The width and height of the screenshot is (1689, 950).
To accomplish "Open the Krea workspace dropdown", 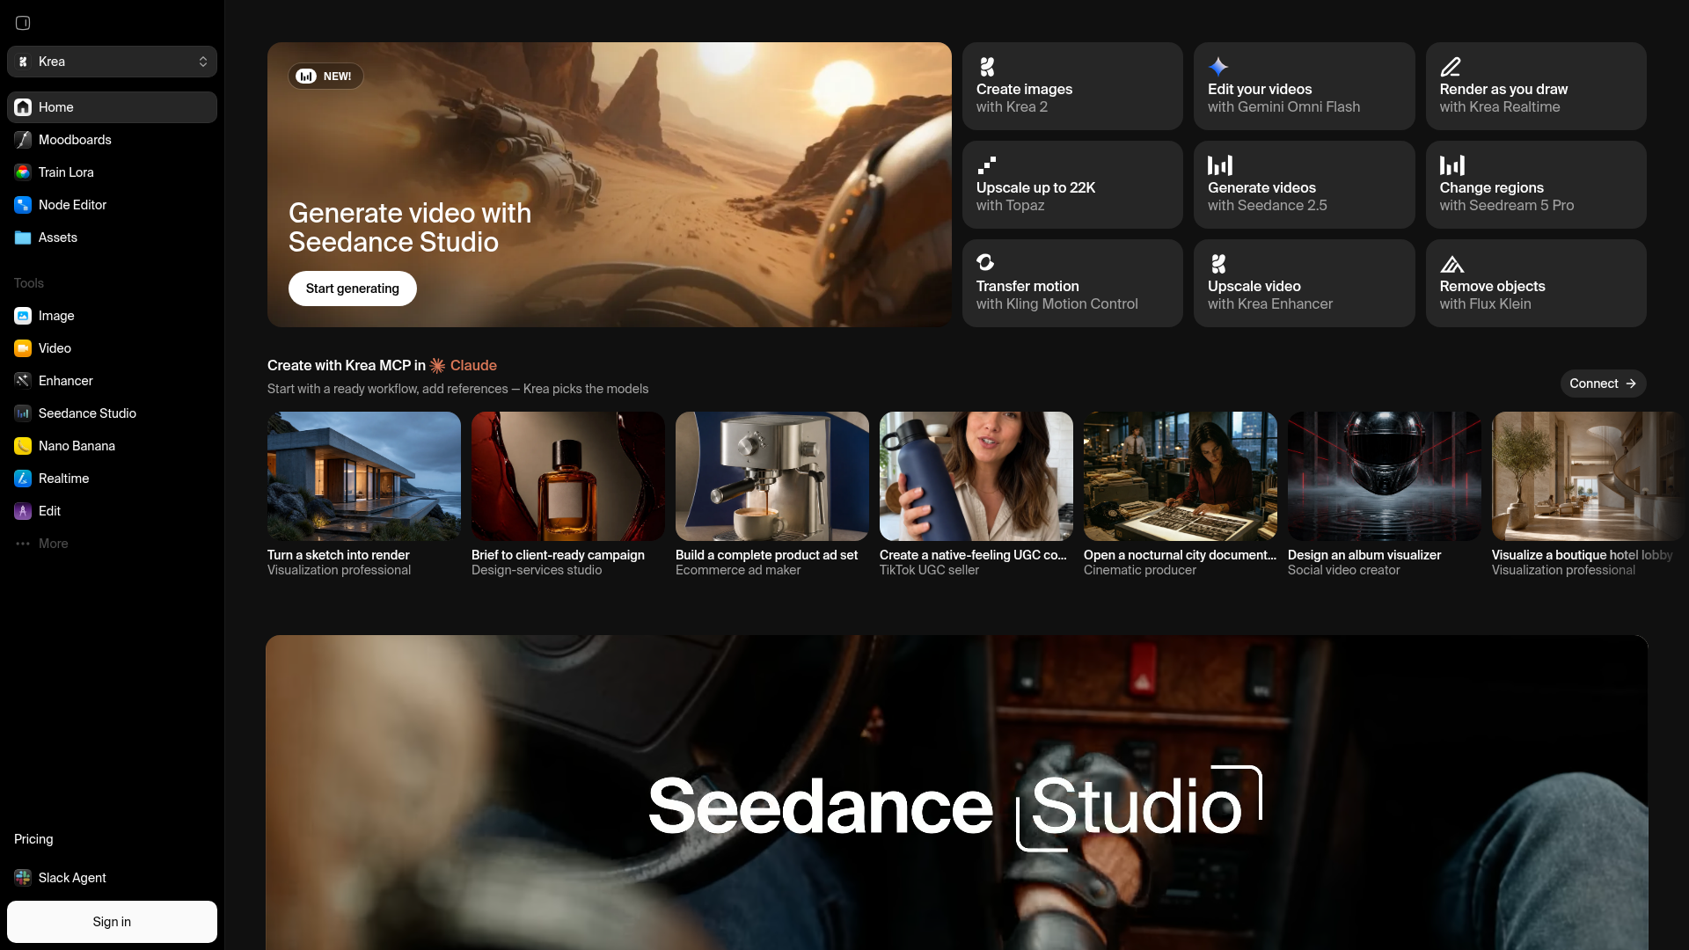I will (x=112, y=62).
